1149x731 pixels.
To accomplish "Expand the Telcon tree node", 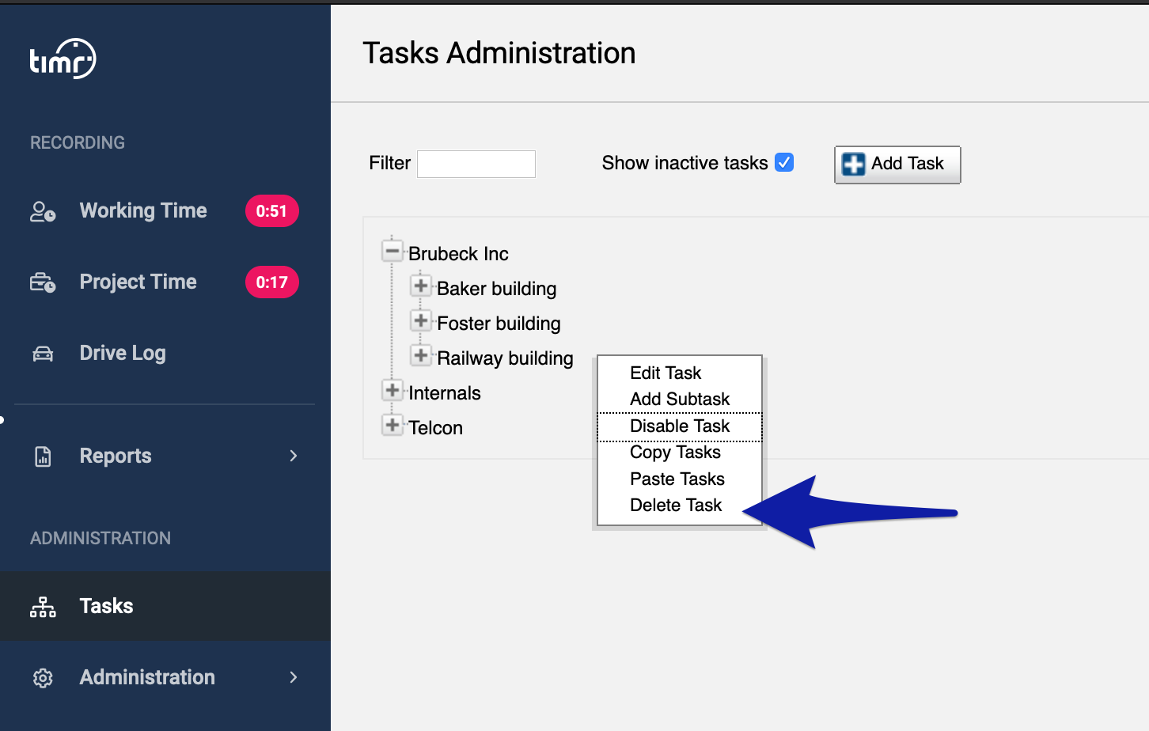I will coord(392,425).
